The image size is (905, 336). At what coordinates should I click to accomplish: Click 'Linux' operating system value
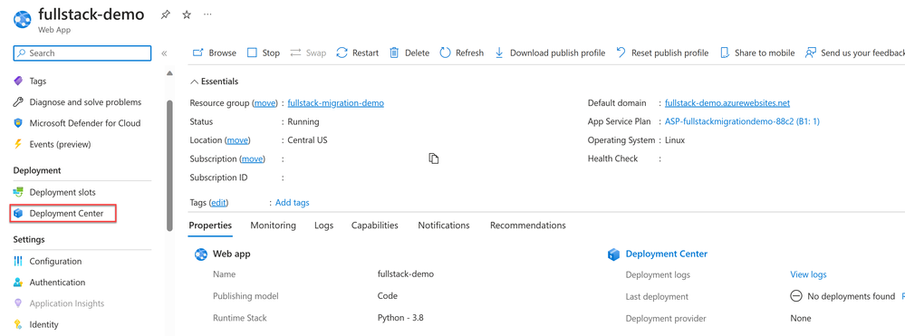pyautogui.click(x=675, y=140)
